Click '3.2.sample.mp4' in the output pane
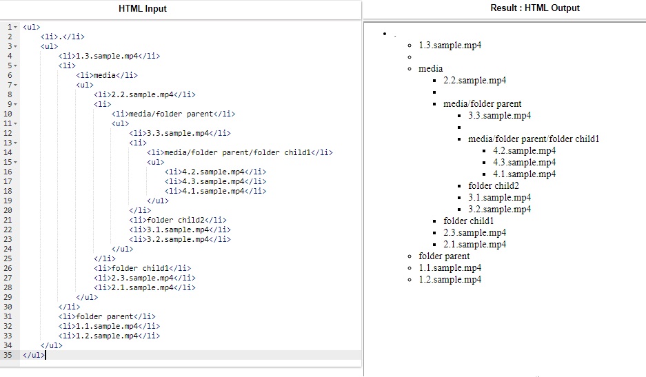646x377 pixels. click(x=499, y=210)
